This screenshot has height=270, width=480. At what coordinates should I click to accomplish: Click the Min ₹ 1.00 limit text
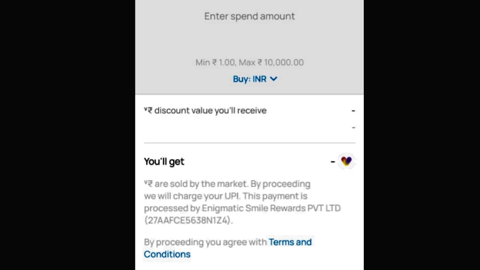tap(215, 62)
